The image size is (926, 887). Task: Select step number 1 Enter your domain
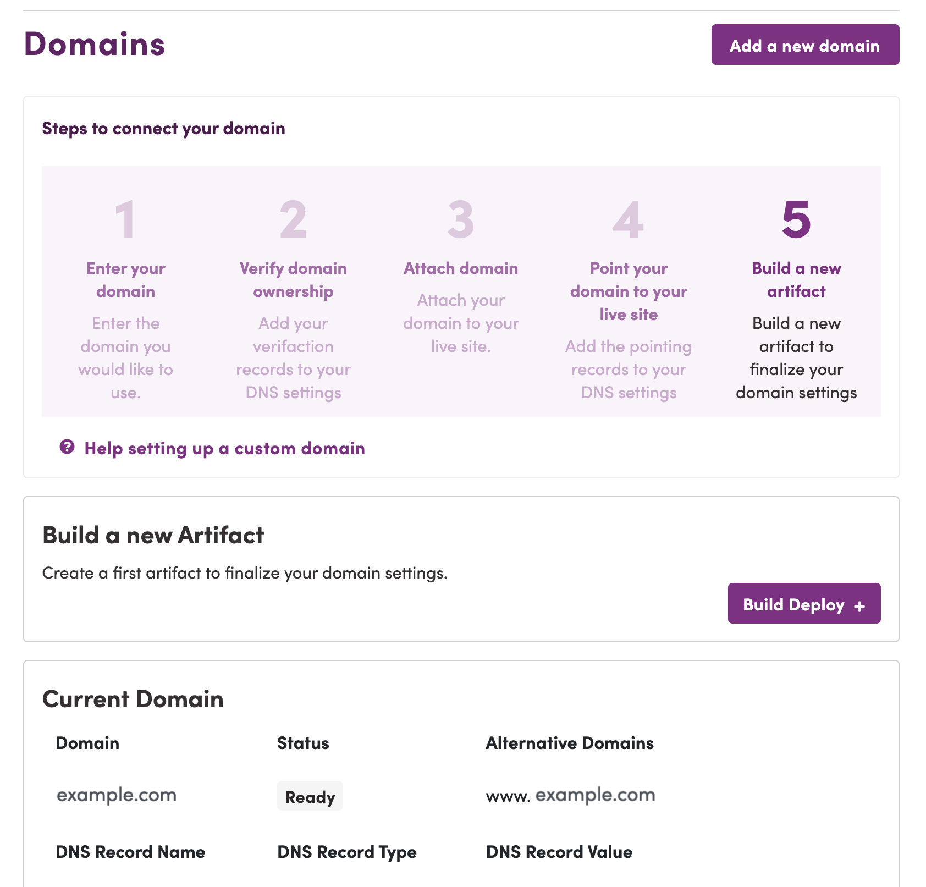pos(126,219)
